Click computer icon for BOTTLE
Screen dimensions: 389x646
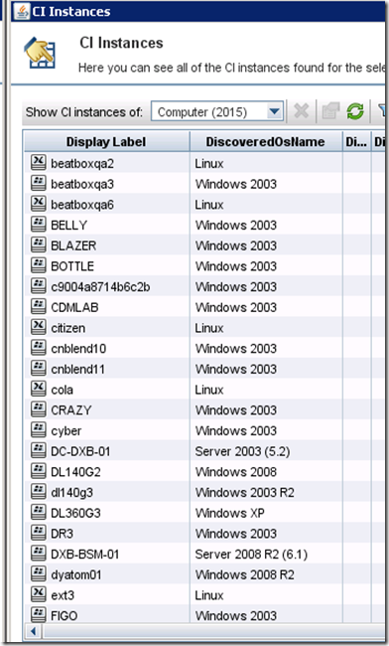click(39, 265)
